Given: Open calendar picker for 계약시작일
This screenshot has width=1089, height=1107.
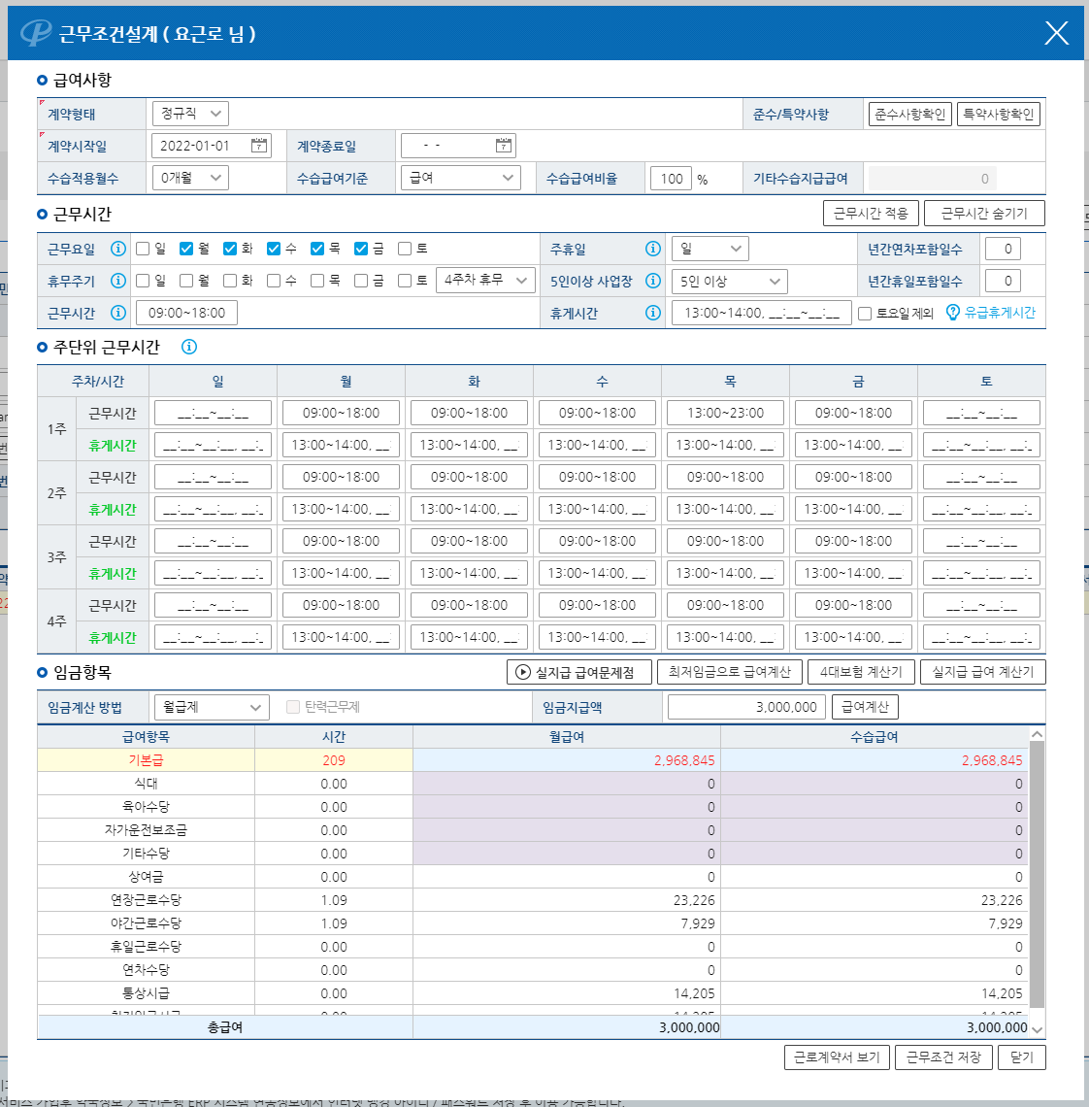Looking at the screenshot, I should (x=259, y=146).
